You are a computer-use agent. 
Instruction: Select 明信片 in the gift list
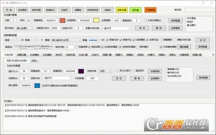[x=190, y=22]
